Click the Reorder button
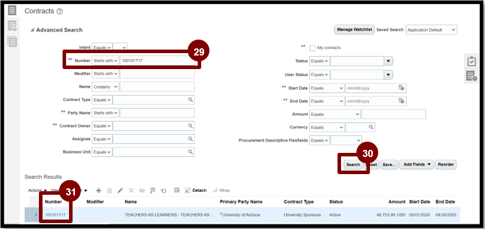485x229 pixels. click(445, 165)
